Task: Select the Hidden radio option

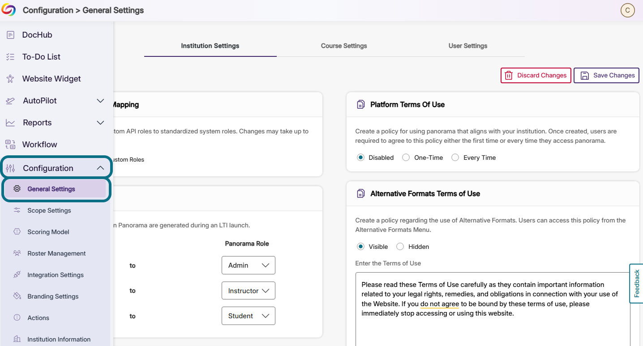Action: [400, 247]
